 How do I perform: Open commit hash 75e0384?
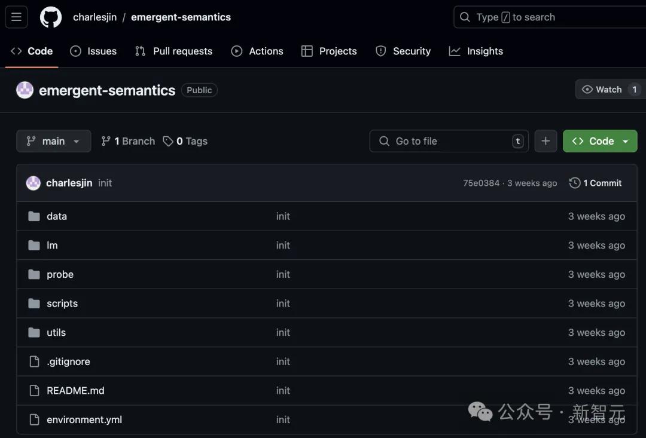click(481, 183)
